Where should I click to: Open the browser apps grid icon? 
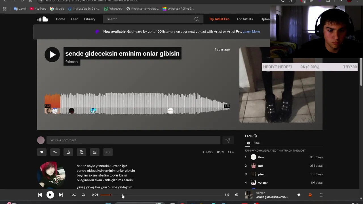point(5,9)
